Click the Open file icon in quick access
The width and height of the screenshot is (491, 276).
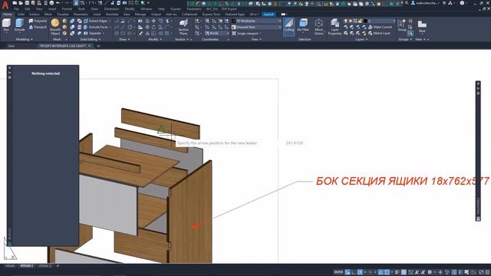21,3
